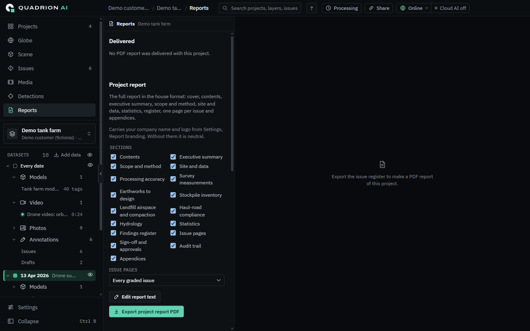Image resolution: width=530 pixels, height=331 pixels.
Task: Select the Drafts row under Annotations
Action: [51, 262]
